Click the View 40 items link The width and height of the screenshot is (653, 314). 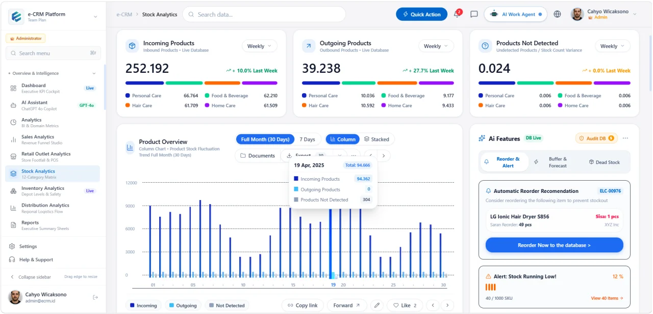pyautogui.click(x=607, y=298)
